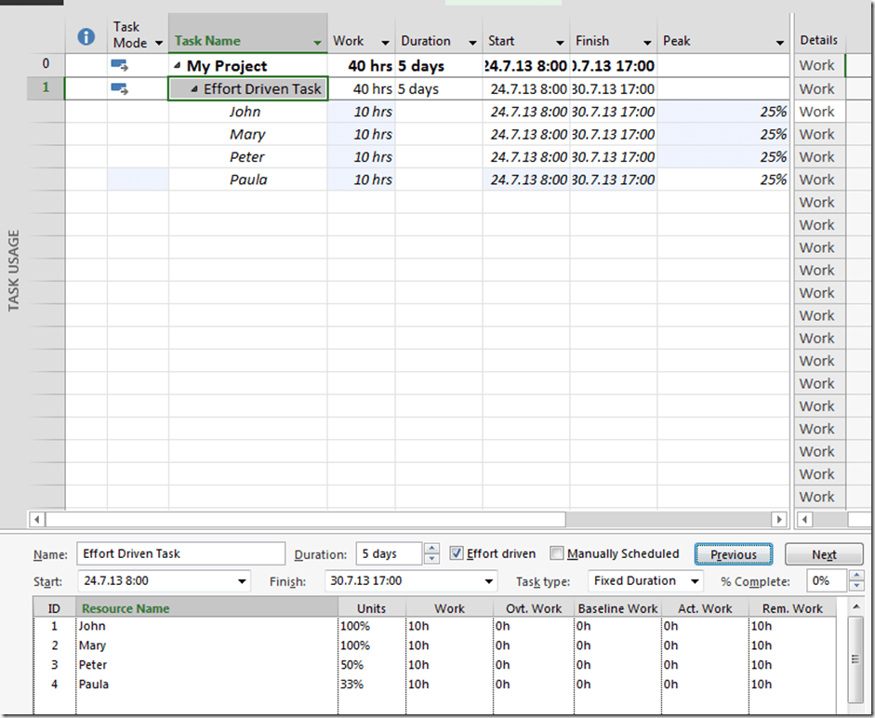Viewport: 875px width, 718px height.
Task: Select the John assignment row in grid
Action: pyautogui.click(x=245, y=112)
